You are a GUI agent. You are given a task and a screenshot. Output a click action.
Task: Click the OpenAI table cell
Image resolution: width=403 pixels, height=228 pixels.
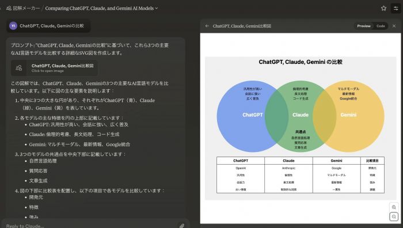click(241, 168)
